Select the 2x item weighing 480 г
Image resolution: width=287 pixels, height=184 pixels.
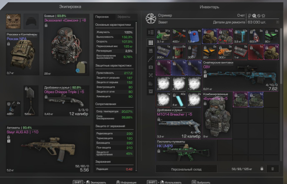pos(13,109)
